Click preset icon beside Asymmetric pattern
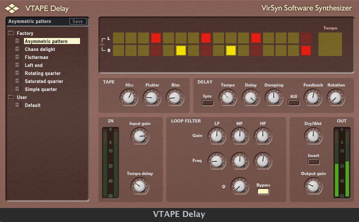 coord(17,41)
